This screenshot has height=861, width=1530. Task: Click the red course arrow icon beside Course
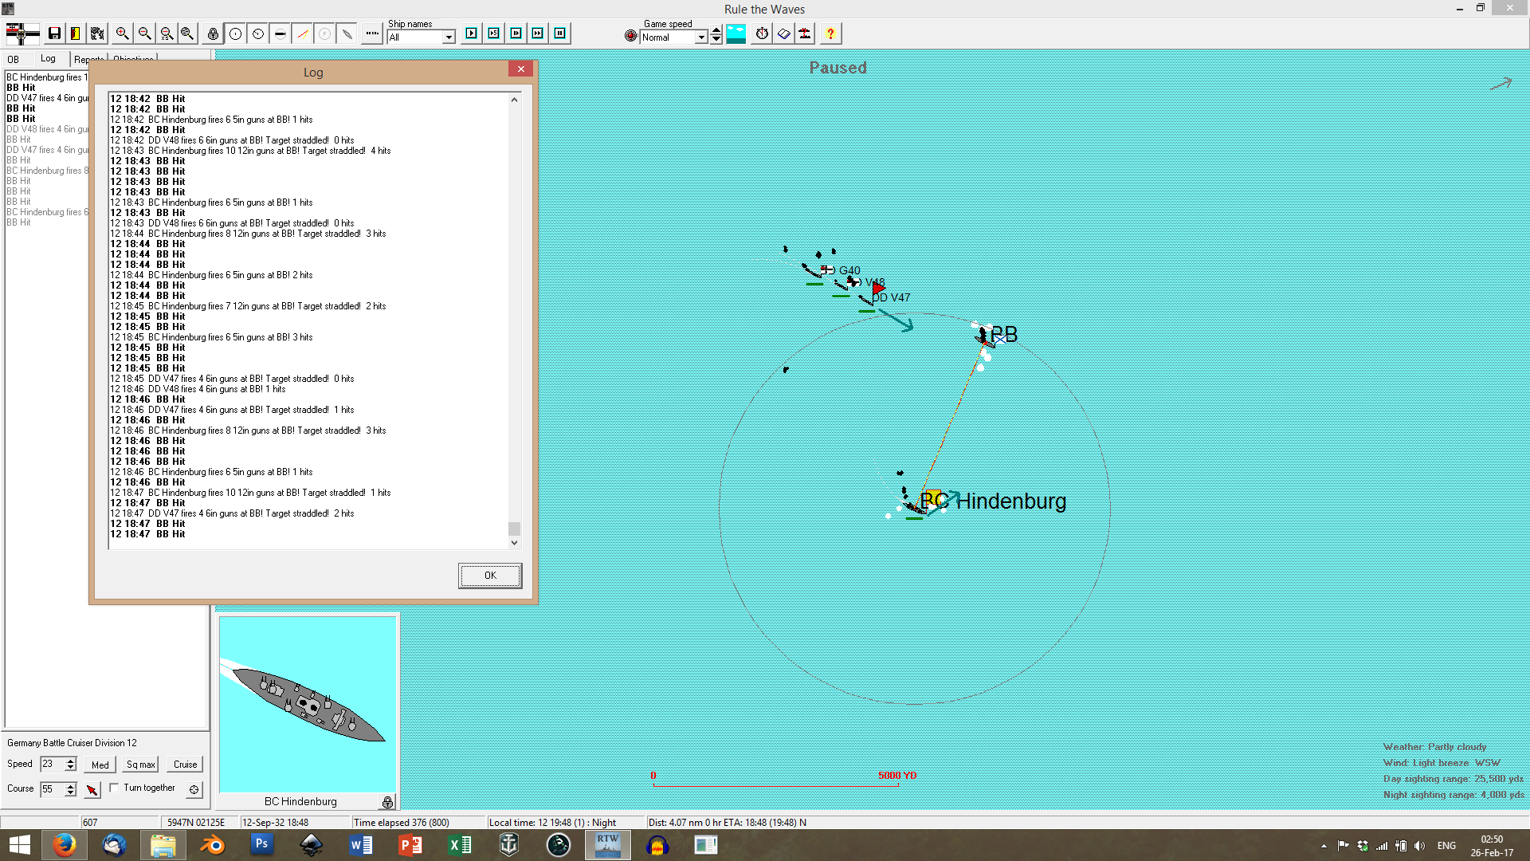(x=92, y=789)
